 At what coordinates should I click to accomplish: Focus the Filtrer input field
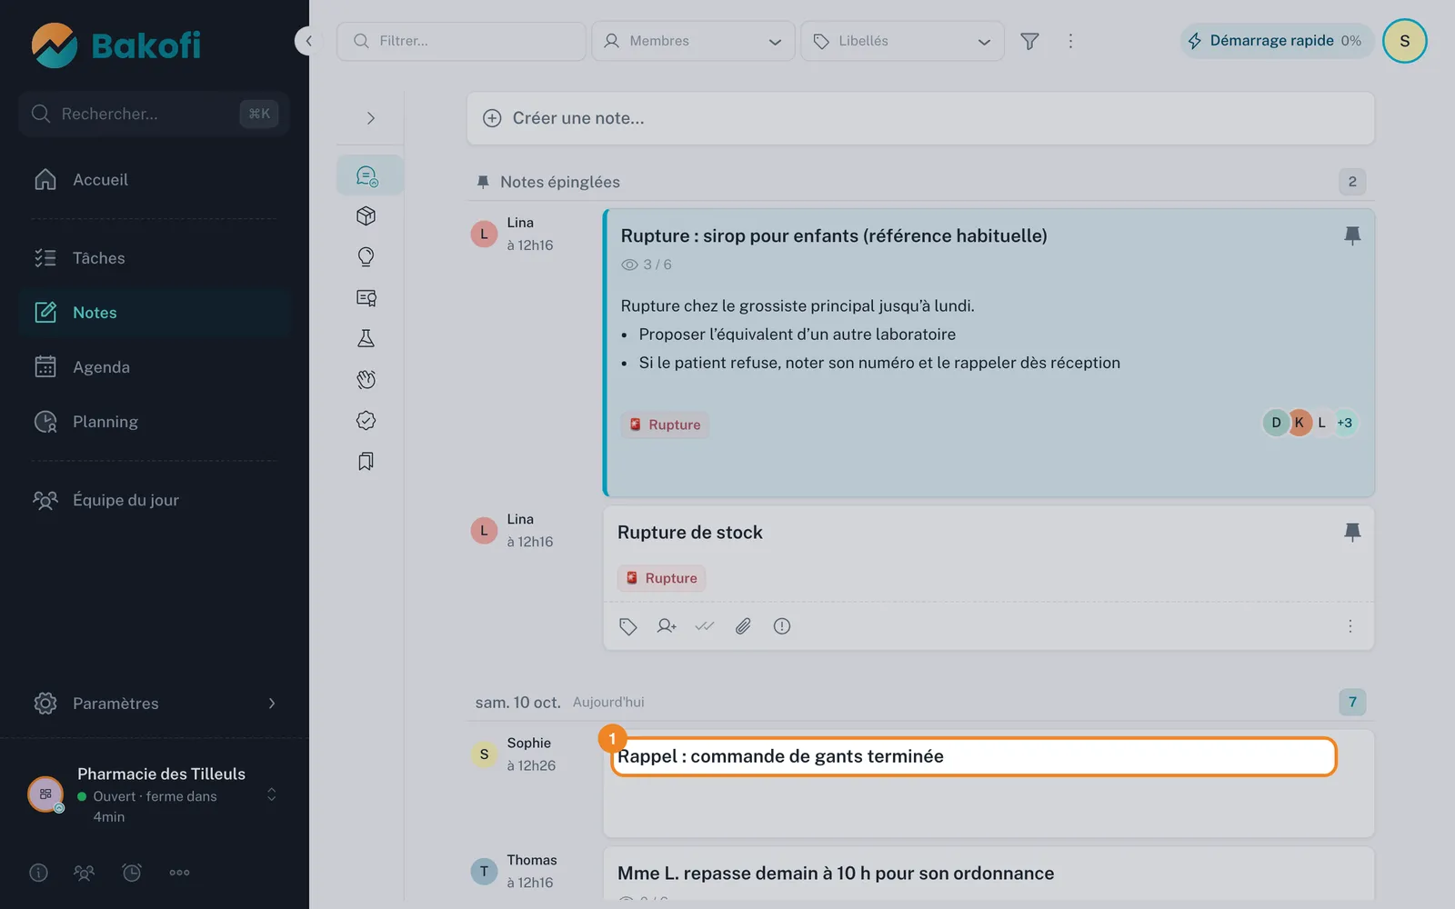click(x=461, y=41)
